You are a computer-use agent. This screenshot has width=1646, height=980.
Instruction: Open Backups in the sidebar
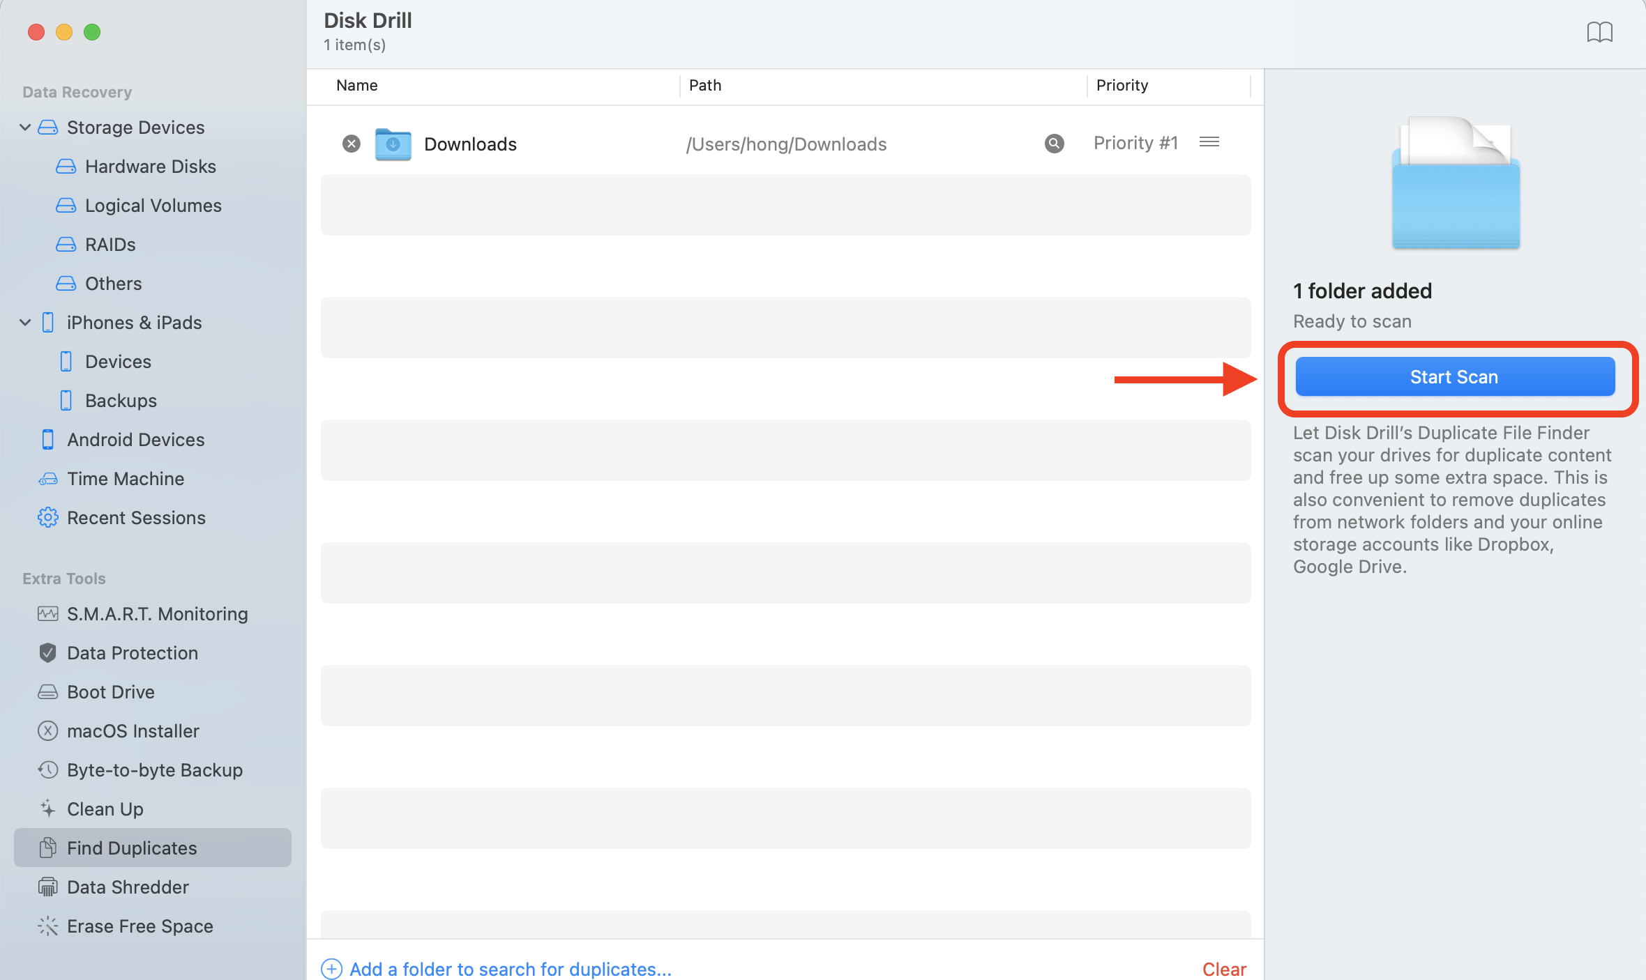point(121,401)
